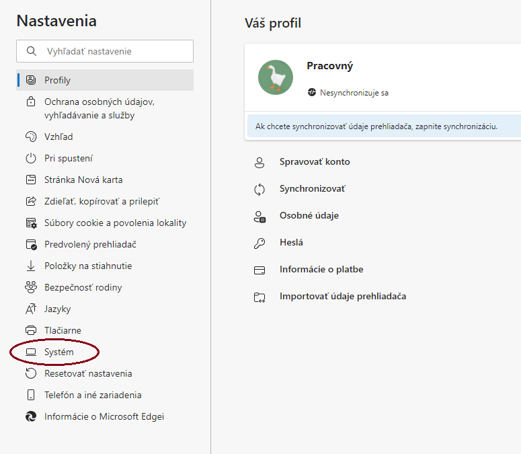Open the printer icon for Tlačiarne

coord(31,330)
